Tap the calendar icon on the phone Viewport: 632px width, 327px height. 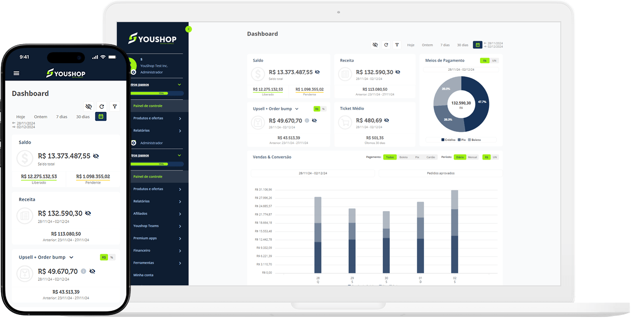tap(101, 116)
